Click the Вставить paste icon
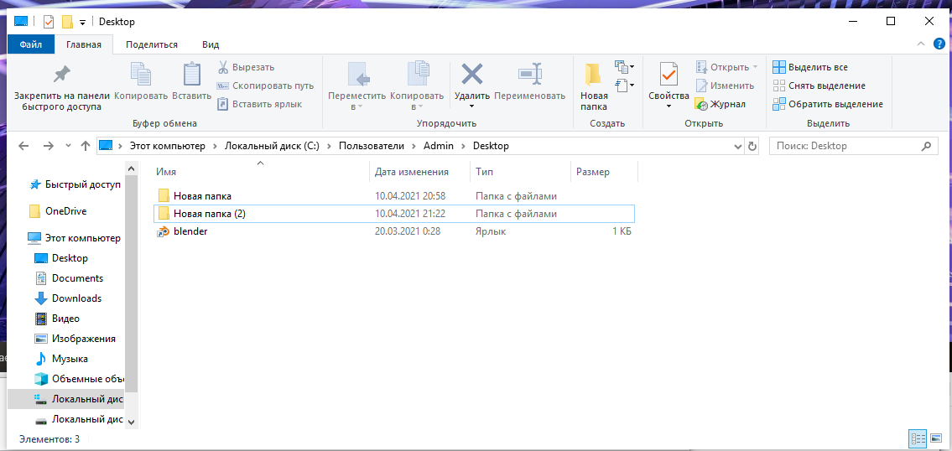 point(192,74)
